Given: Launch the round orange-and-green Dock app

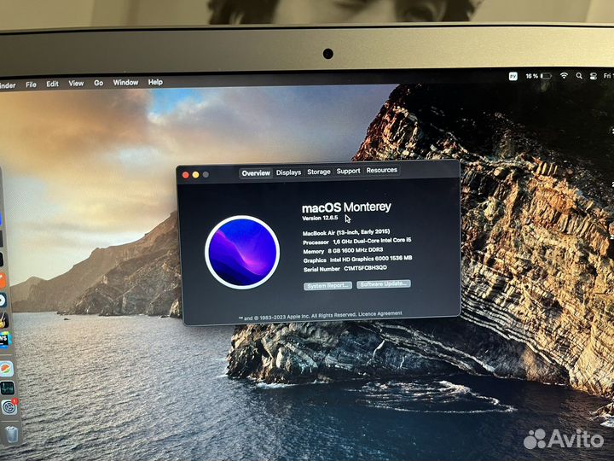Looking at the screenshot, I should coord(6,369).
